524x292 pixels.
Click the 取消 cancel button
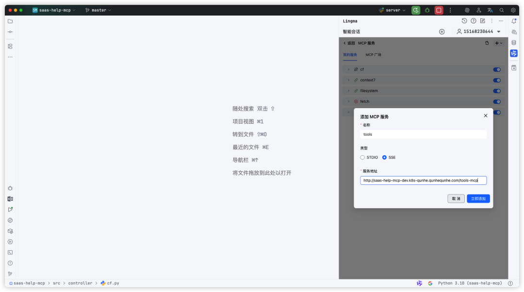click(x=456, y=199)
